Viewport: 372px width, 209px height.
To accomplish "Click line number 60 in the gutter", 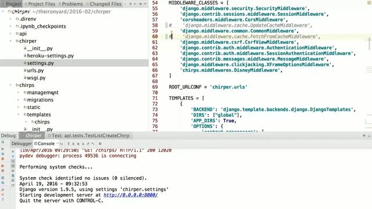I will tap(155, 37).
